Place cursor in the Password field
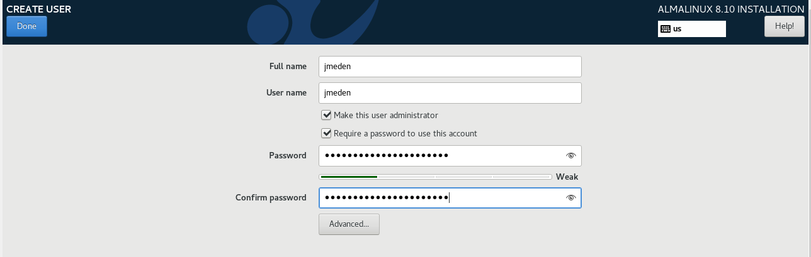The width and height of the screenshot is (811, 257). (441, 156)
